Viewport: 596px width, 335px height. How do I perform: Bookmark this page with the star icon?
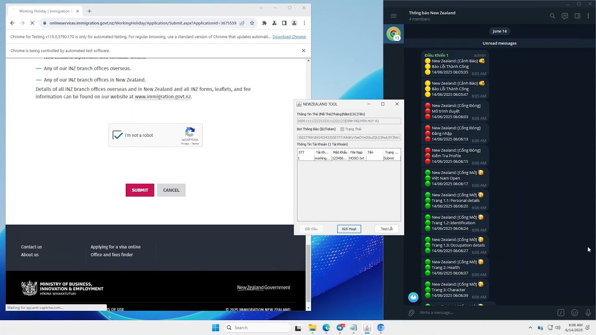252,23
